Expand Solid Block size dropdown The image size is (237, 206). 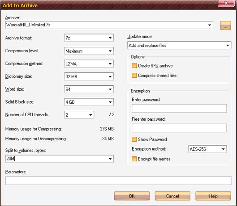click(89, 102)
